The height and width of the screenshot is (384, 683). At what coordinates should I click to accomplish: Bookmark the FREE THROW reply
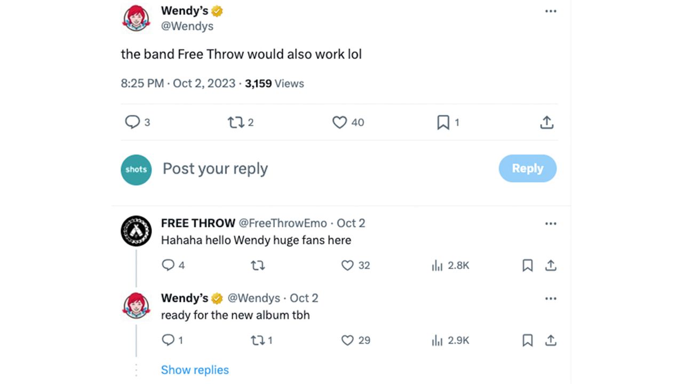527,265
